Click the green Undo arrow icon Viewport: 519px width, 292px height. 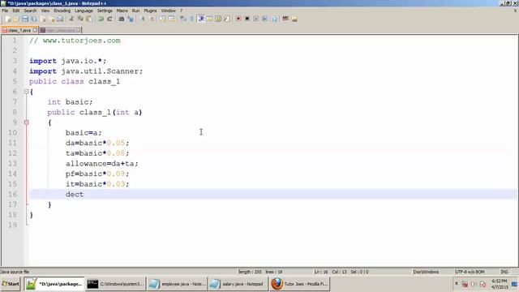[x=101, y=19]
